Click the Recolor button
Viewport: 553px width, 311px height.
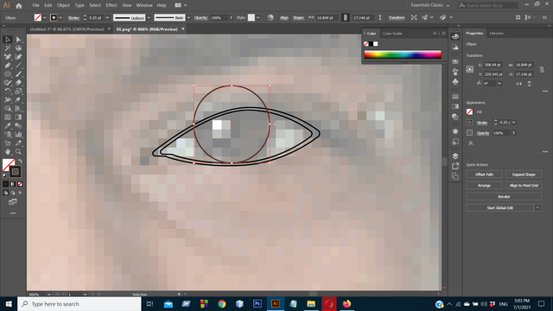tap(504, 197)
